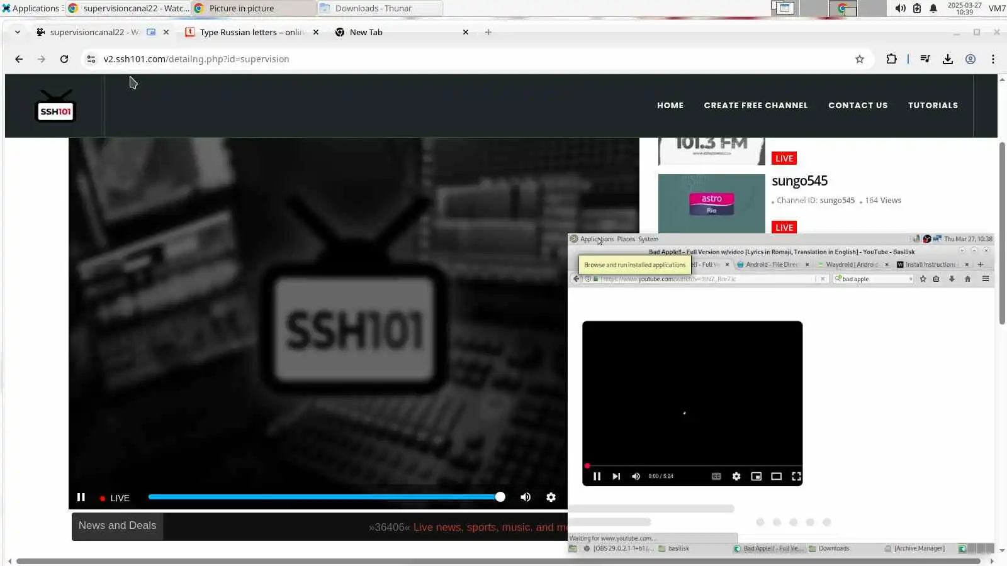Click the page vertical scrollbar
The image size is (1007, 566).
tap(1002, 233)
